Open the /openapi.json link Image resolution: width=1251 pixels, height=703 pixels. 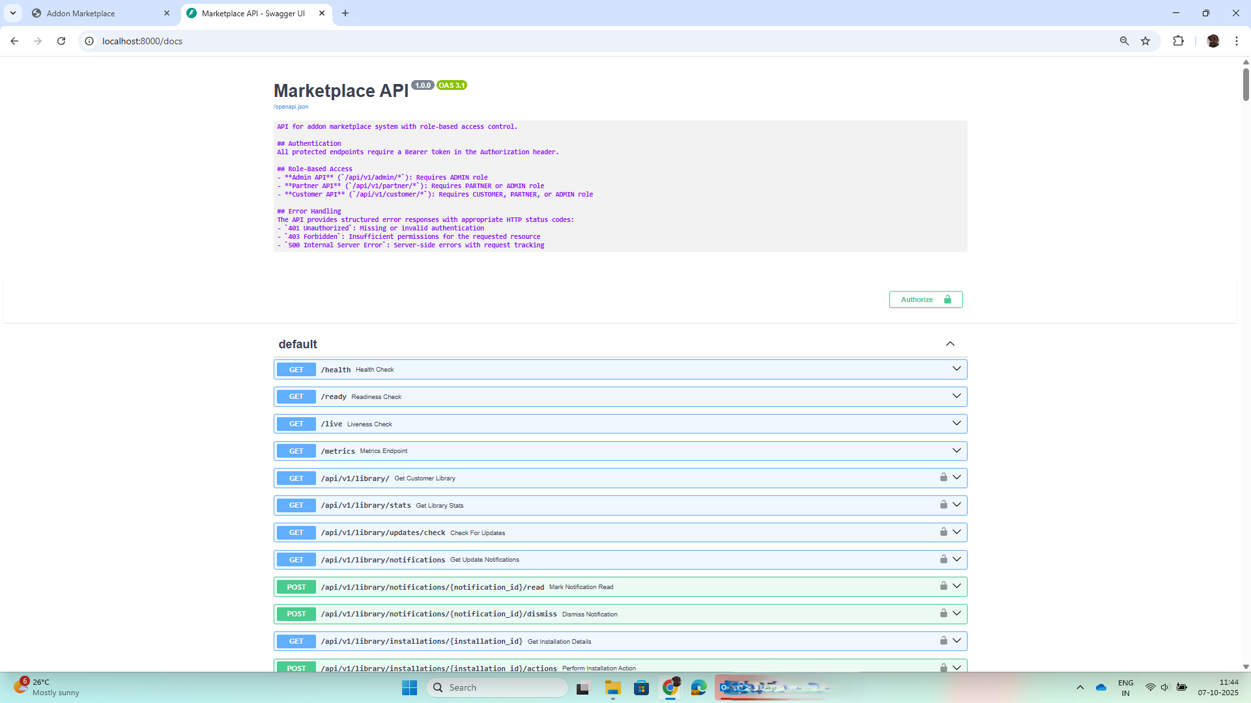[291, 107]
